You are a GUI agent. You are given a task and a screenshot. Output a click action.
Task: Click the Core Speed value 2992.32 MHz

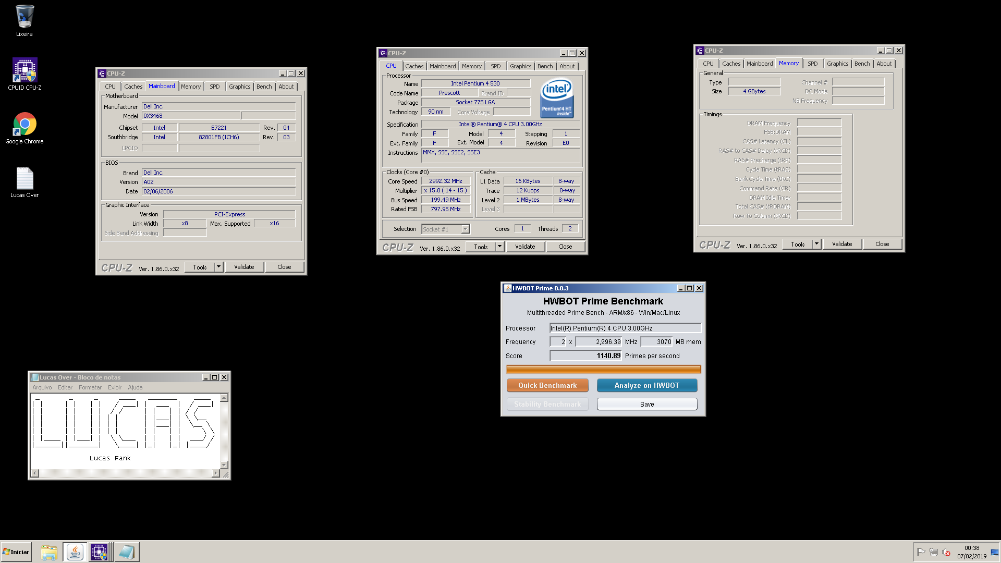(x=446, y=181)
